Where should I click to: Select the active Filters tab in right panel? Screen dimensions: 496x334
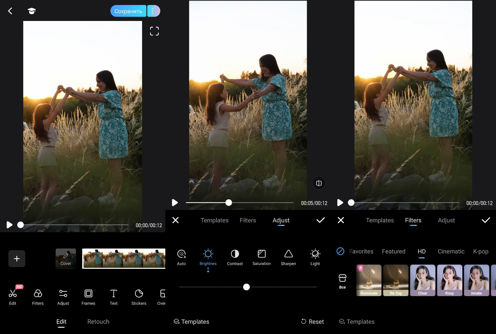click(x=413, y=221)
